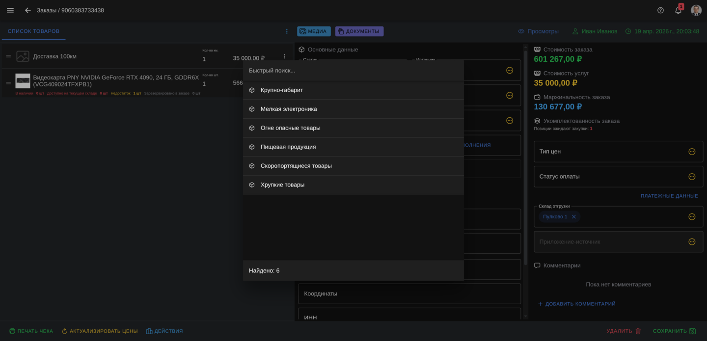Open the help question mark icon
Viewport: 707px width, 341px height.
(660, 10)
